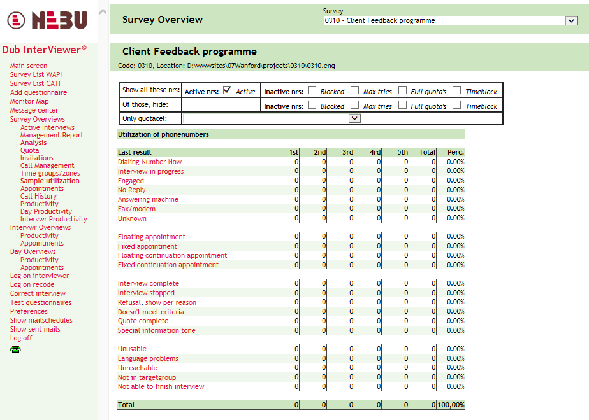This screenshot has height=420, width=589.
Task: Open Survey List CATI
Action: pyautogui.click(x=35, y=83)
